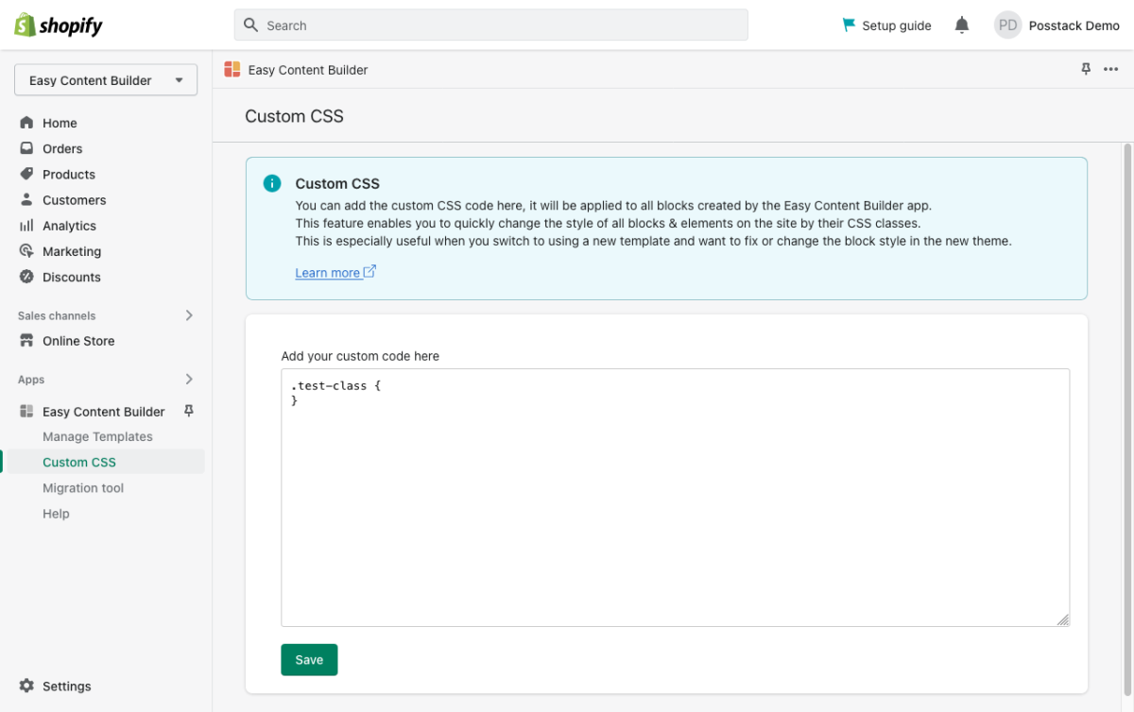Viewport: 1134px width, 712px height.
Task: Open the Easy Content Builder store dropdown
Action: (x=106, y=80)
